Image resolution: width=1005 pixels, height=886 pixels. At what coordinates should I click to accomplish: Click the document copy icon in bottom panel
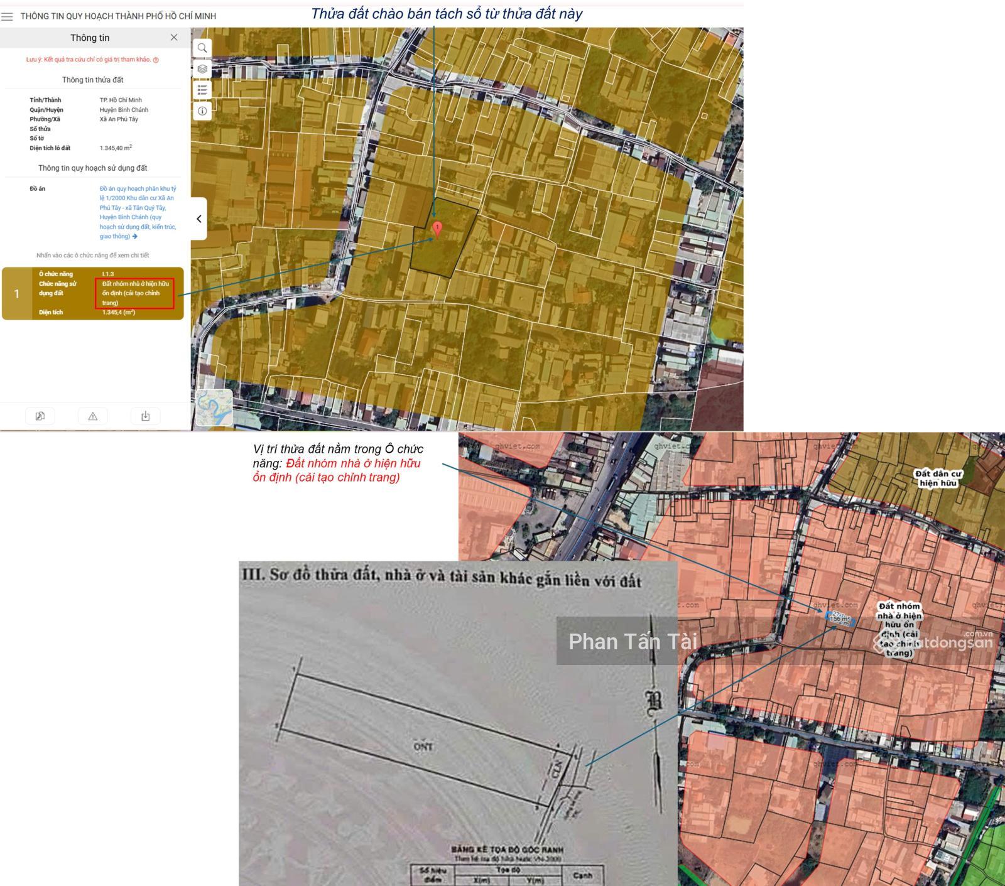[40, 416]
